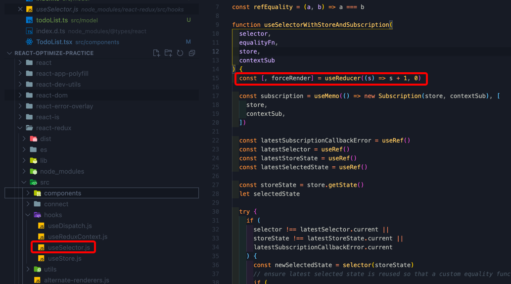Click the try keyword on line 30

click(x=244, y=212)
